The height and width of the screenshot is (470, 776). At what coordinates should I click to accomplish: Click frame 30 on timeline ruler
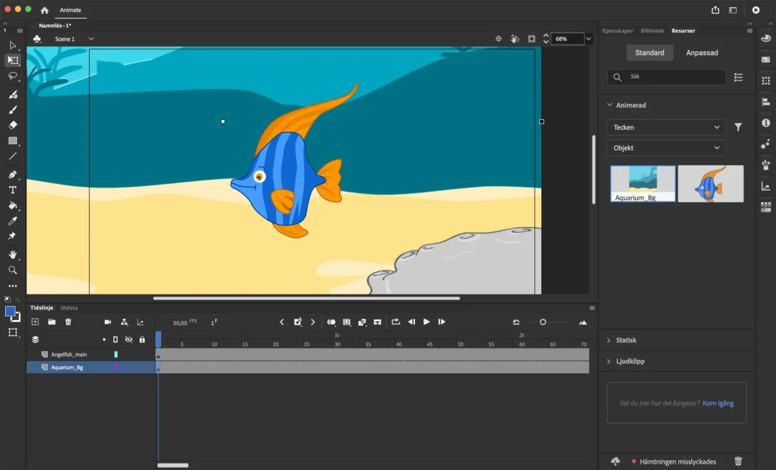pos(337,344)
